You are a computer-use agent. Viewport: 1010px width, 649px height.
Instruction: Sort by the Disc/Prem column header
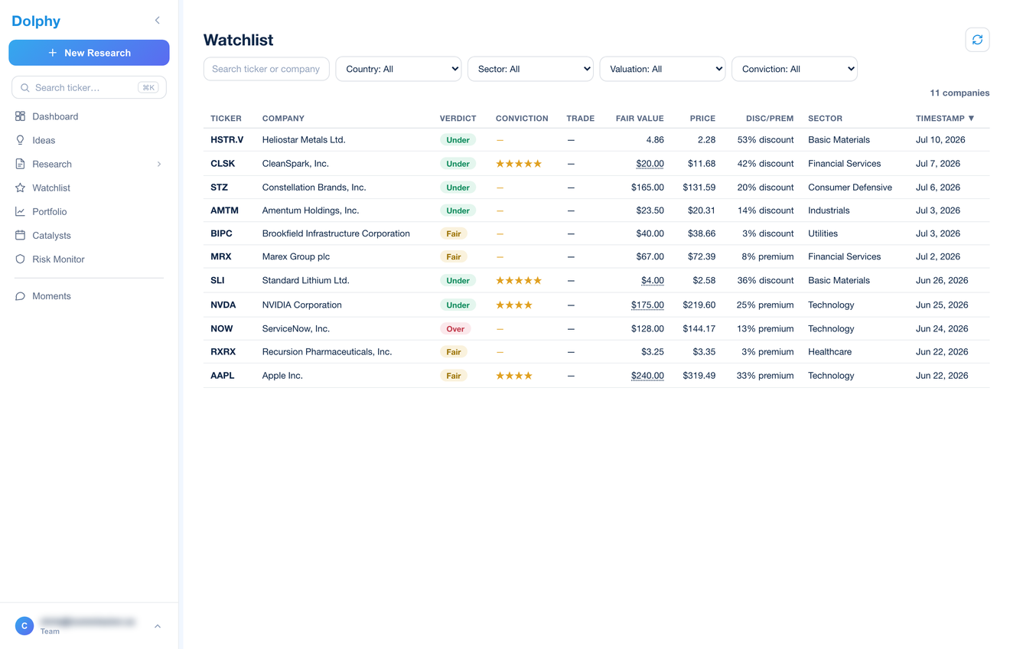[x=770, y=119]
